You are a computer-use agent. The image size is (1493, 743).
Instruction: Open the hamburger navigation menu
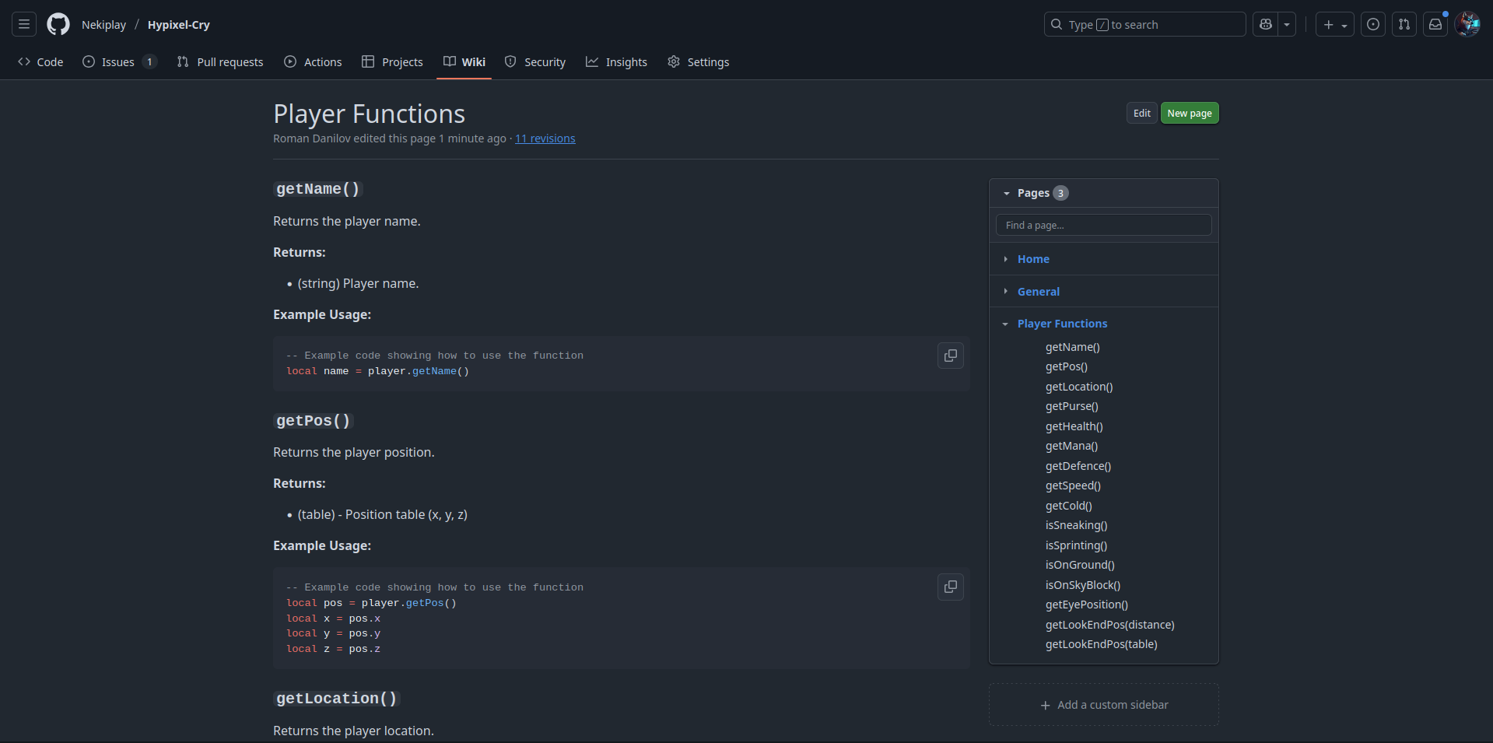point(24,24)
